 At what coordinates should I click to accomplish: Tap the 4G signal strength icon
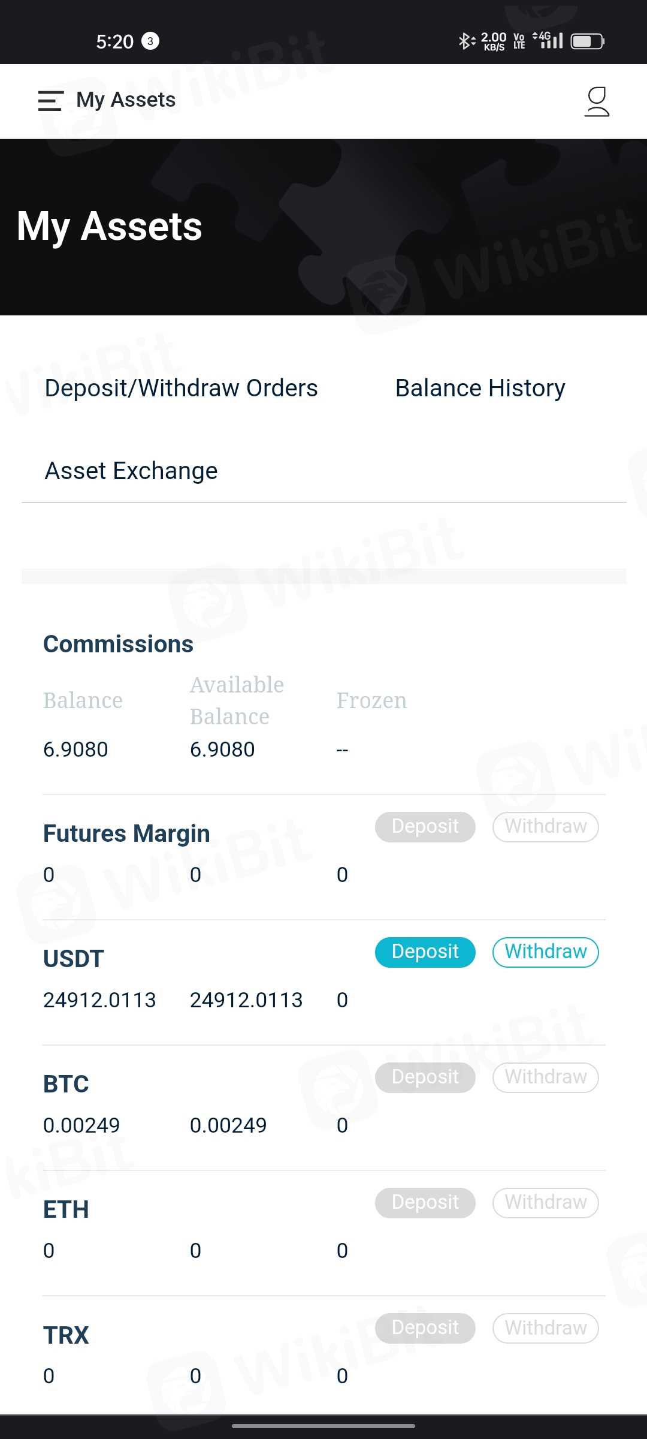coord(549,40)
